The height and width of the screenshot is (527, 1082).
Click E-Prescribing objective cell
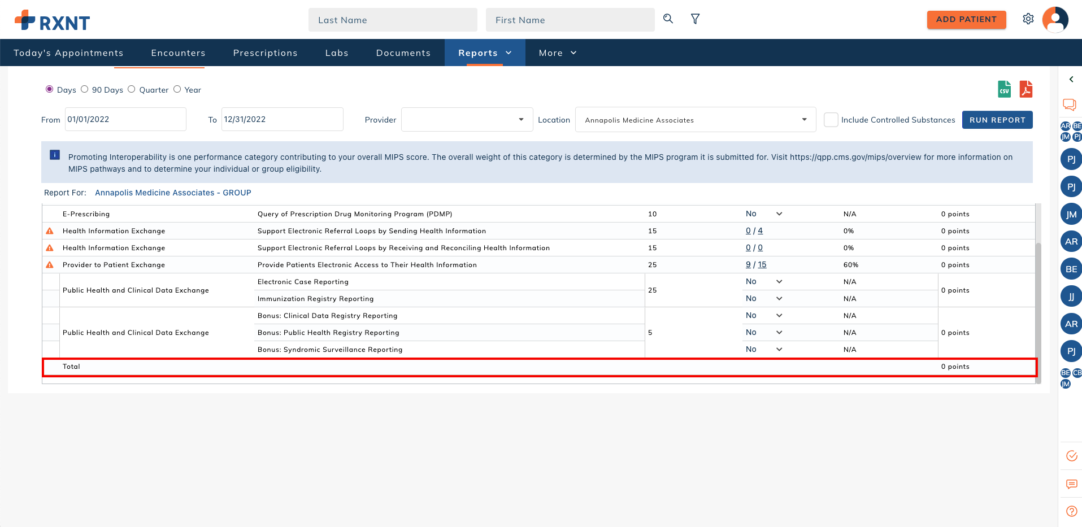86,214
